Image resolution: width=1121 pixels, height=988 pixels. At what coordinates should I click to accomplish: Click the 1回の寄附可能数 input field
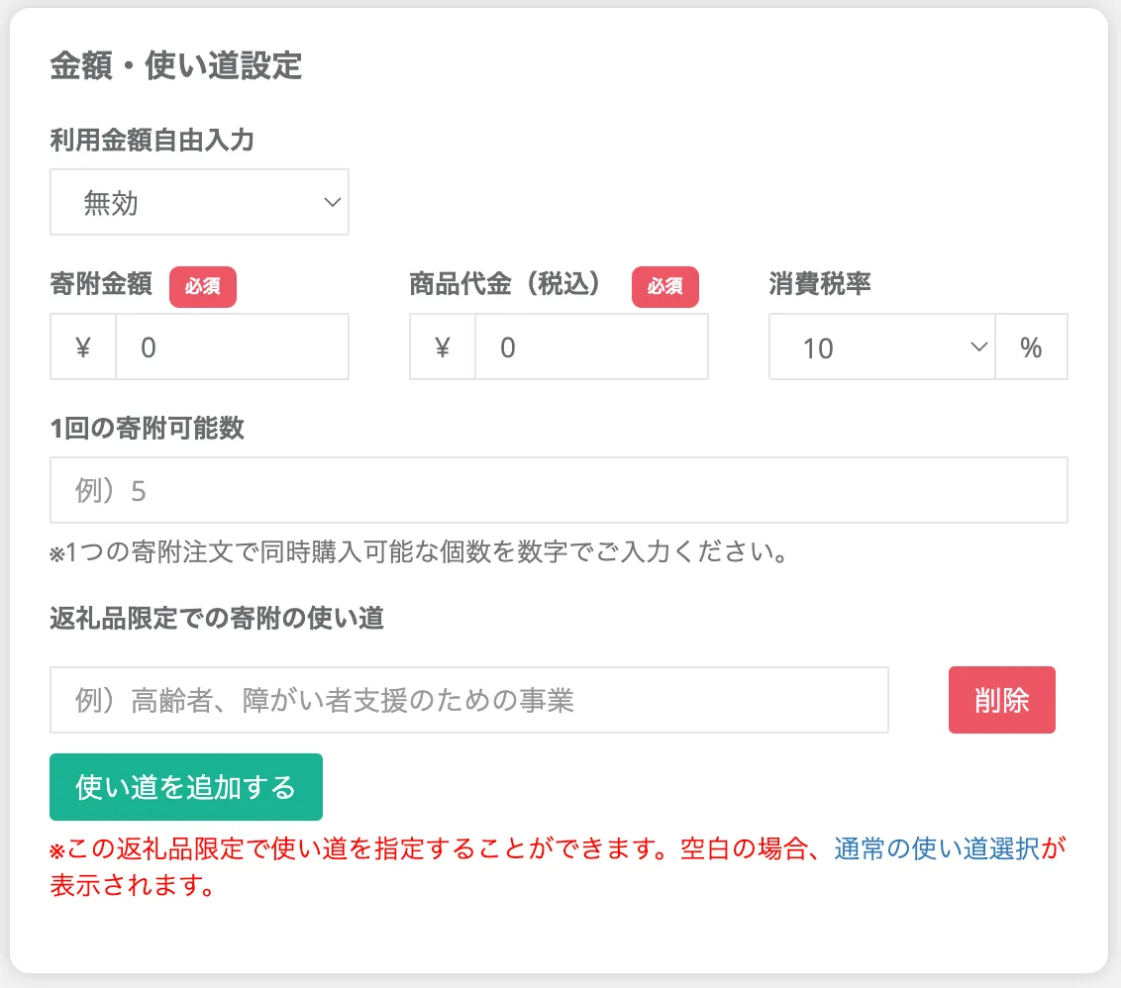point(560,490)
